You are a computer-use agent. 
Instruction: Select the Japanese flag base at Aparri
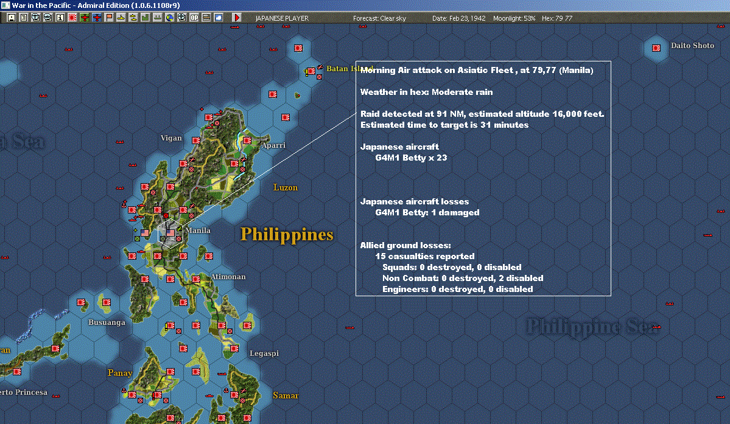[247, 141]
